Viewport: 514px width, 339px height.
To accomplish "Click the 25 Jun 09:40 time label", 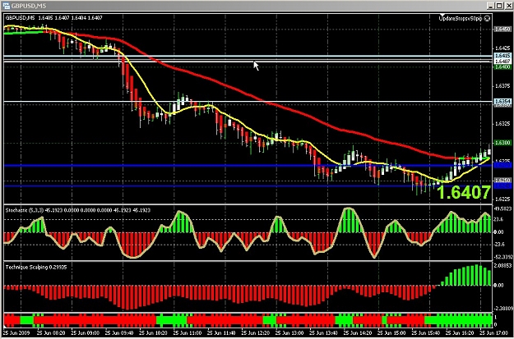I will point(118,332).
